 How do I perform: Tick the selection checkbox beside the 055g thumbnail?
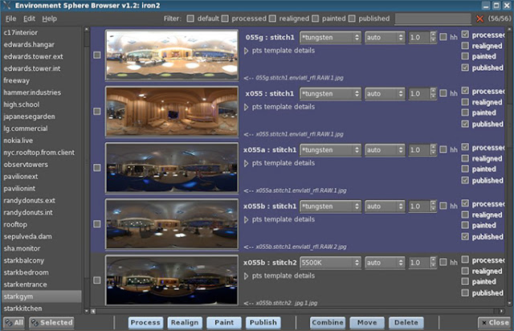point(97,55)
